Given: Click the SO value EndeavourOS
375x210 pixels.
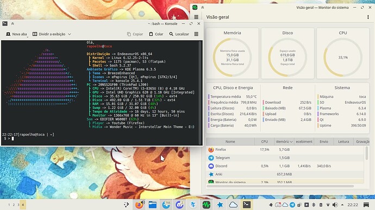Looking at the screenshot, I should (355, 102).
